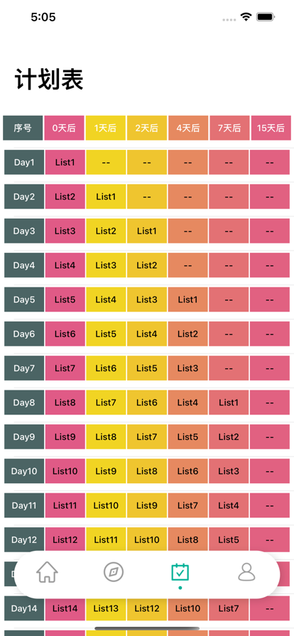Tap List10 in the Day10 row
The image size is (294, 636).
tap(65, 471)
